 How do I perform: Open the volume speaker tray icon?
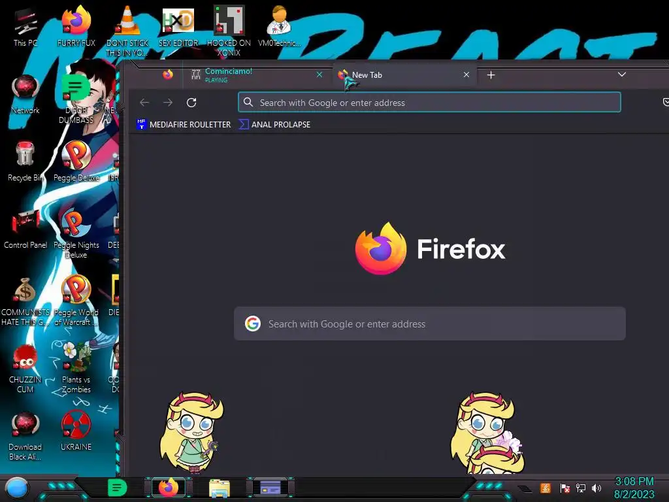[596, 488]
